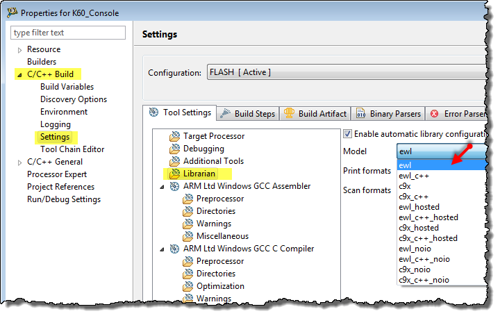Choose c9x_hosted in the Model dropdown list

click(x=418, y=228)
